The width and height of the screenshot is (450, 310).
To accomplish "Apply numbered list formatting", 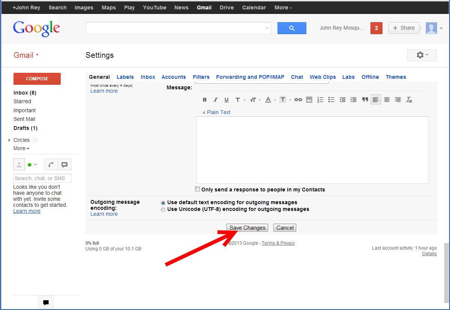I will click(x=320, y=100).
